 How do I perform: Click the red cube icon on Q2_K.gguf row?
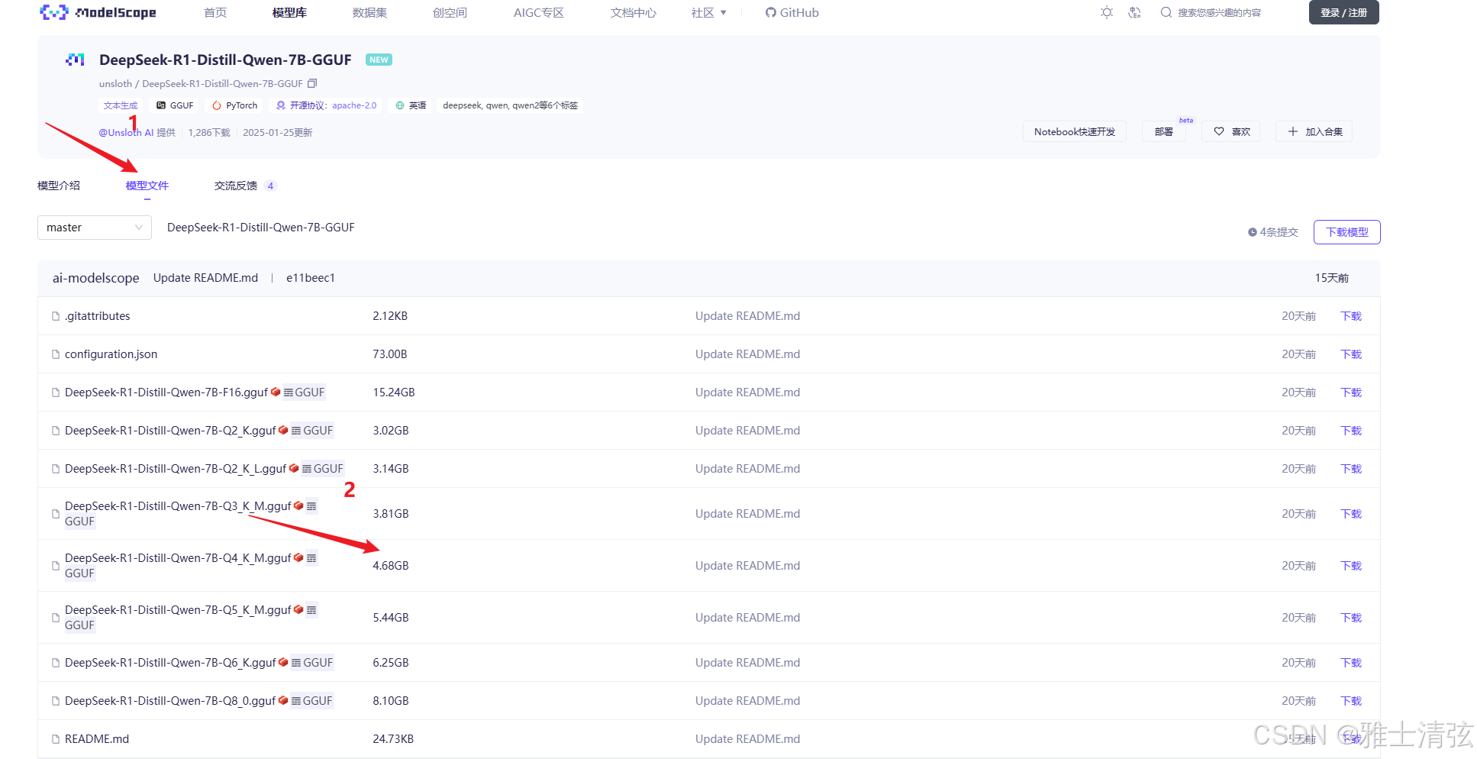coord(283,430)
